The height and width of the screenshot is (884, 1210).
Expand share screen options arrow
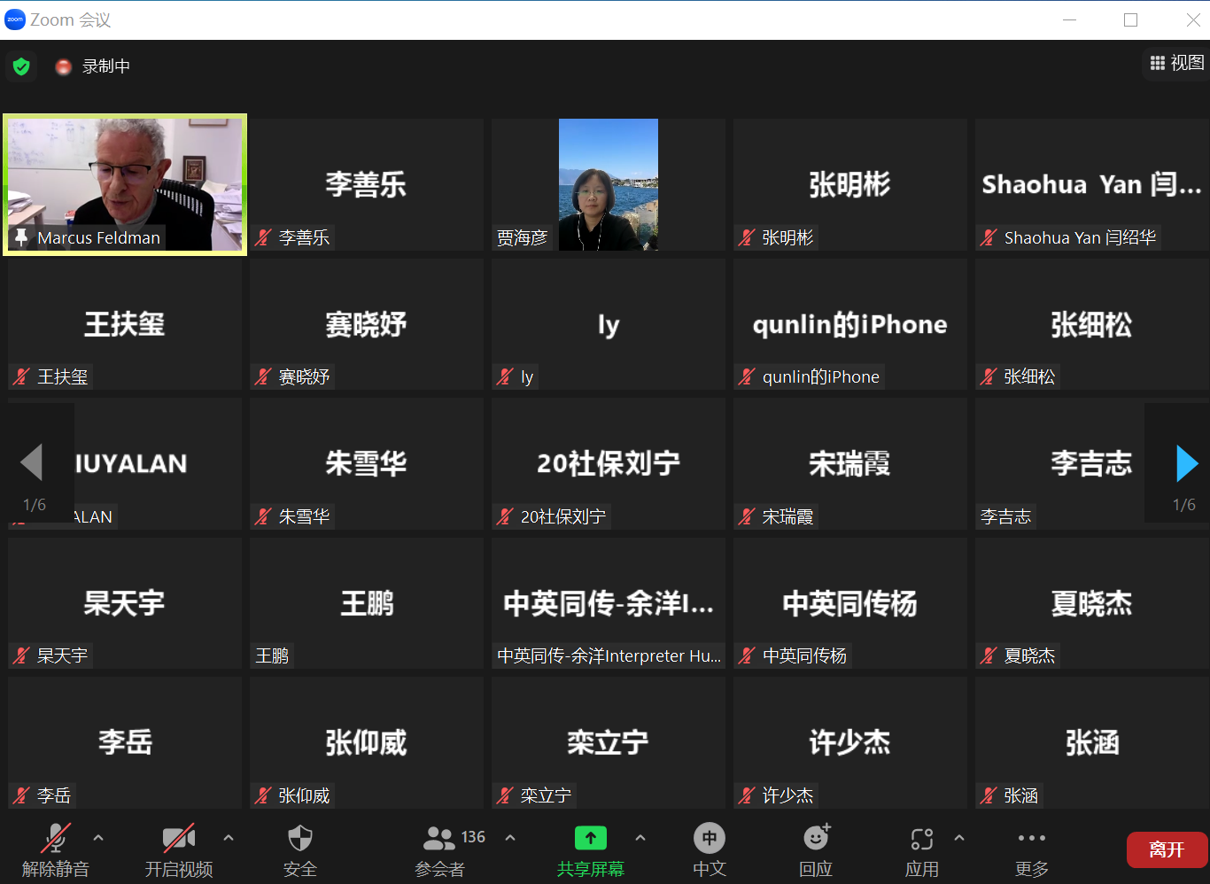(640, 837)
